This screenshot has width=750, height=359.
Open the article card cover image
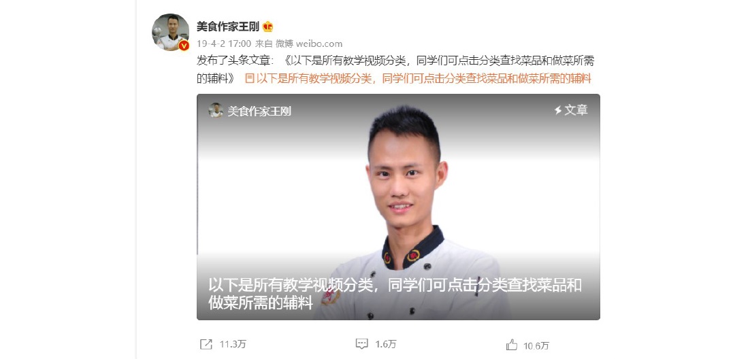tap(398, 207)
